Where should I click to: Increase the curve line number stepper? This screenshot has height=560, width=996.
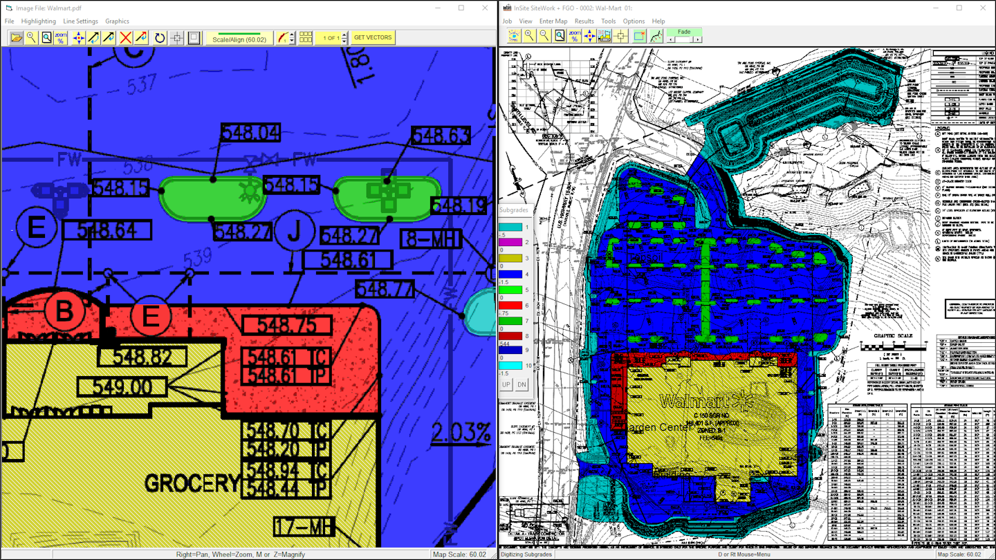coord(292,35)
